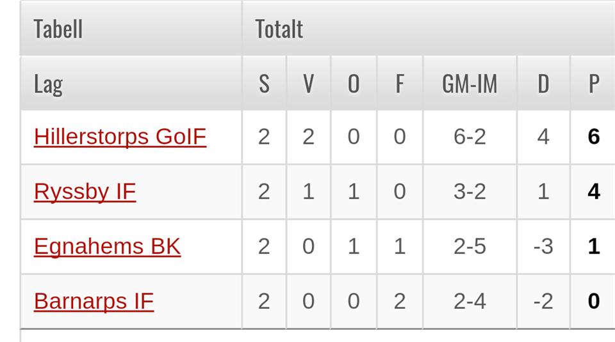Select the D column header

[543, 83]
